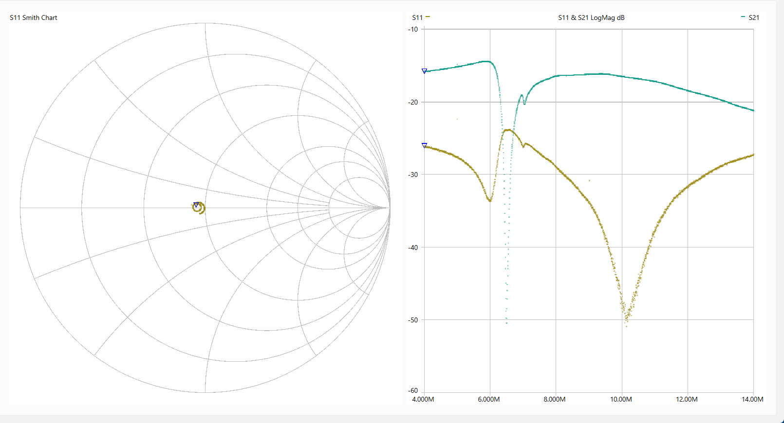
Task: Click the 'S11 & S21 LogMag dB' title
Action: (x=591, y=18)
